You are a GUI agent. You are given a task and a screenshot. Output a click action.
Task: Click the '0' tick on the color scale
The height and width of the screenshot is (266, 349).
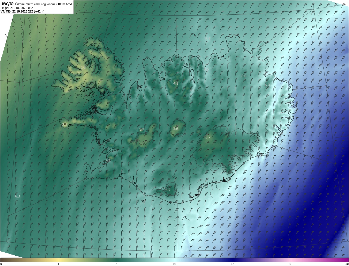1,264
